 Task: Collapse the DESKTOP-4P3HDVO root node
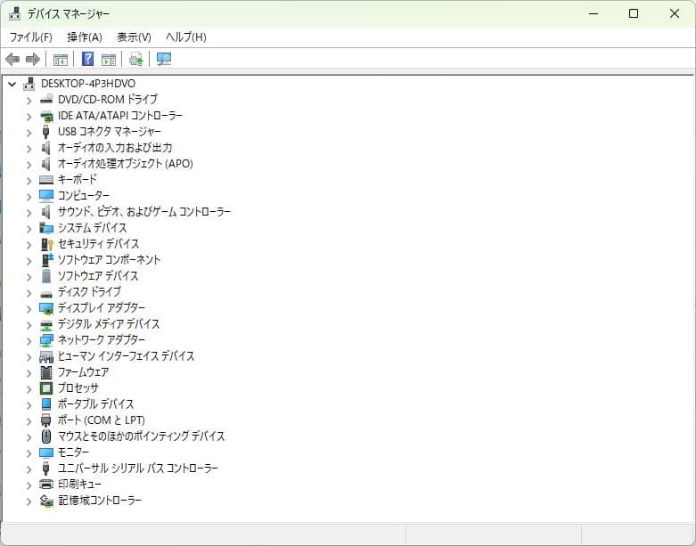12,84
